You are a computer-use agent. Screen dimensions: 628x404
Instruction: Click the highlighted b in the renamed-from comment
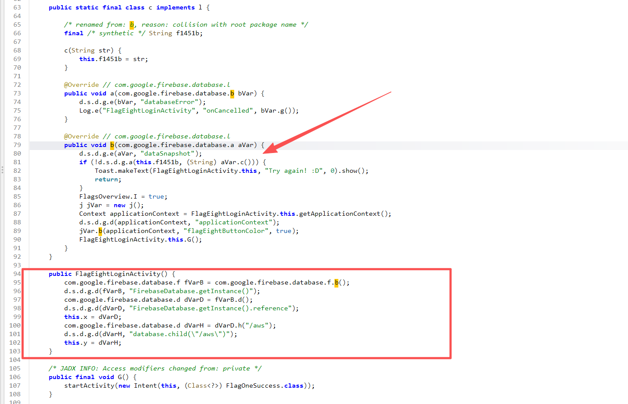click(132, 24)
